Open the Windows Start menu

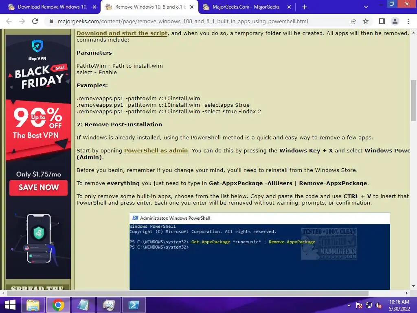pyautogui.click(x=10, y=305)
